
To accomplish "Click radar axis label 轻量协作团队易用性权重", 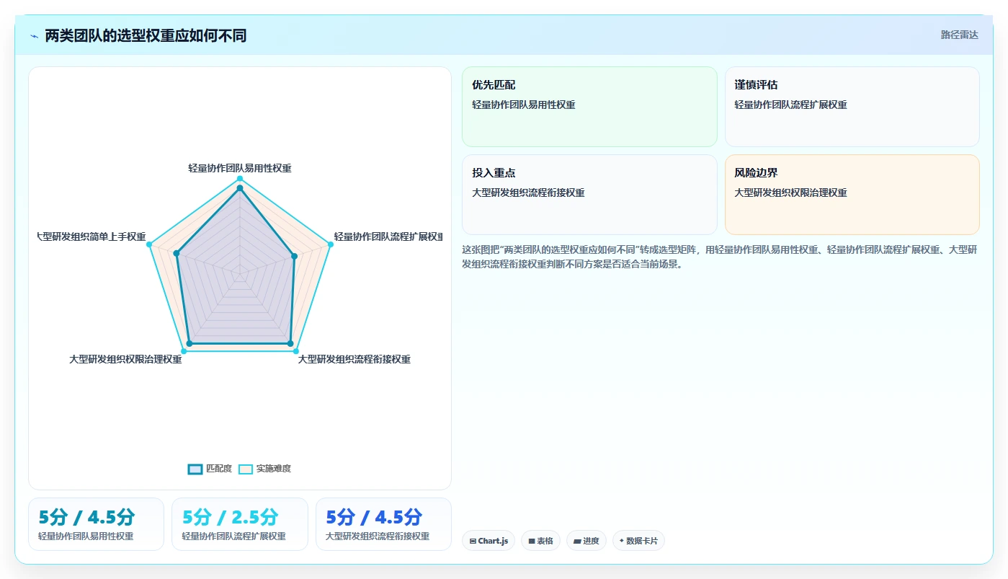I will click(x=240, y=168).
